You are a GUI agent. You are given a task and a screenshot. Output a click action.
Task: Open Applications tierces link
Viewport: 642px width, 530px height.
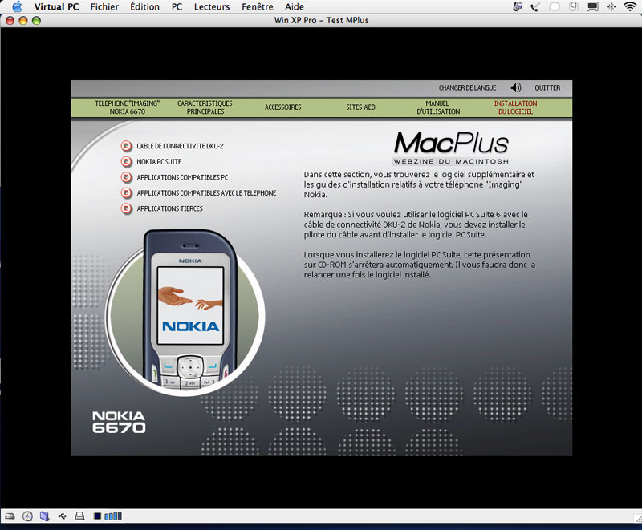[x=169, y=208]
